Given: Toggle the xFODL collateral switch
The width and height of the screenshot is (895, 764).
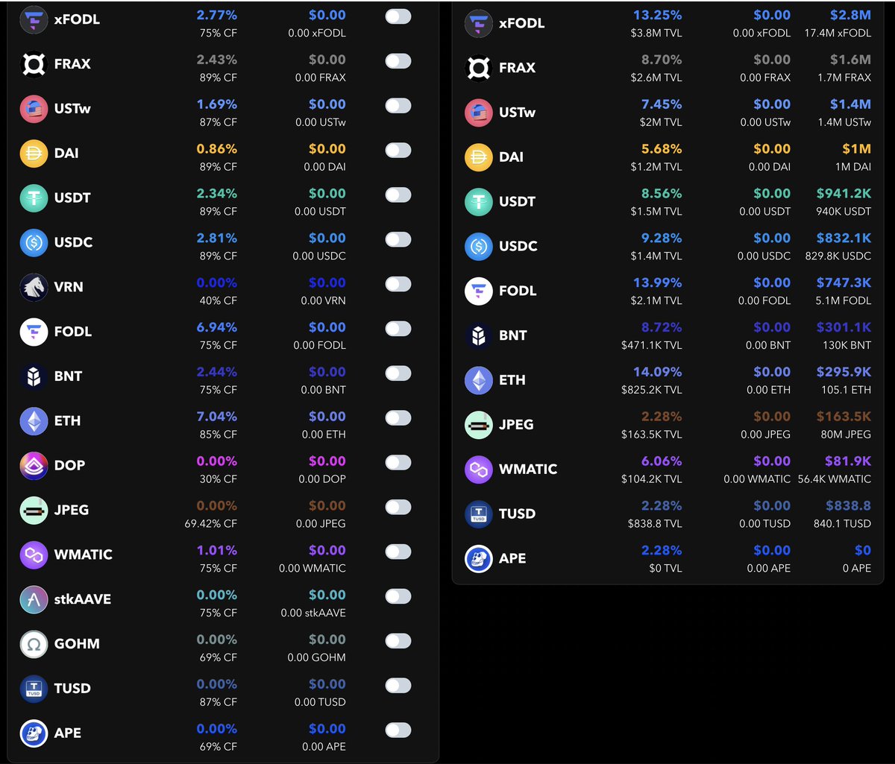Looking at the screenshot, I should (x=398, y=16).
